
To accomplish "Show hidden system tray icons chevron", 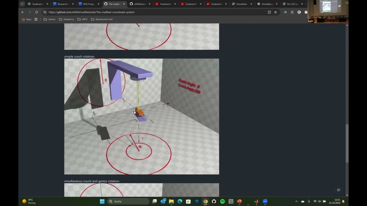I will pos(296,201).
